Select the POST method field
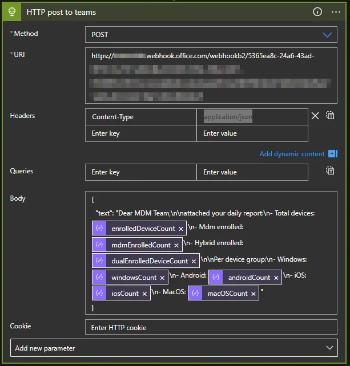350x366 pixels. (x=211, y=35)
